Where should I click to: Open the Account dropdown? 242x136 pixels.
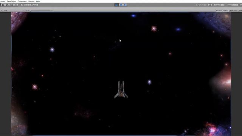219,5
